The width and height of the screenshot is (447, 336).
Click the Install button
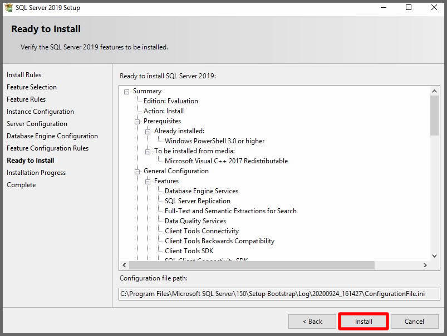364,322
